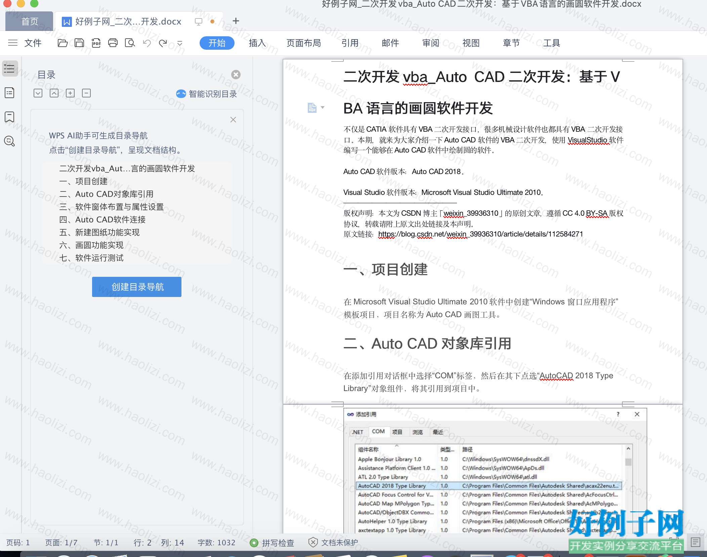The height and width of the screenshot is (557, 707).
Task: Select the 引用 ribbon tab
Action: point(350,43)
